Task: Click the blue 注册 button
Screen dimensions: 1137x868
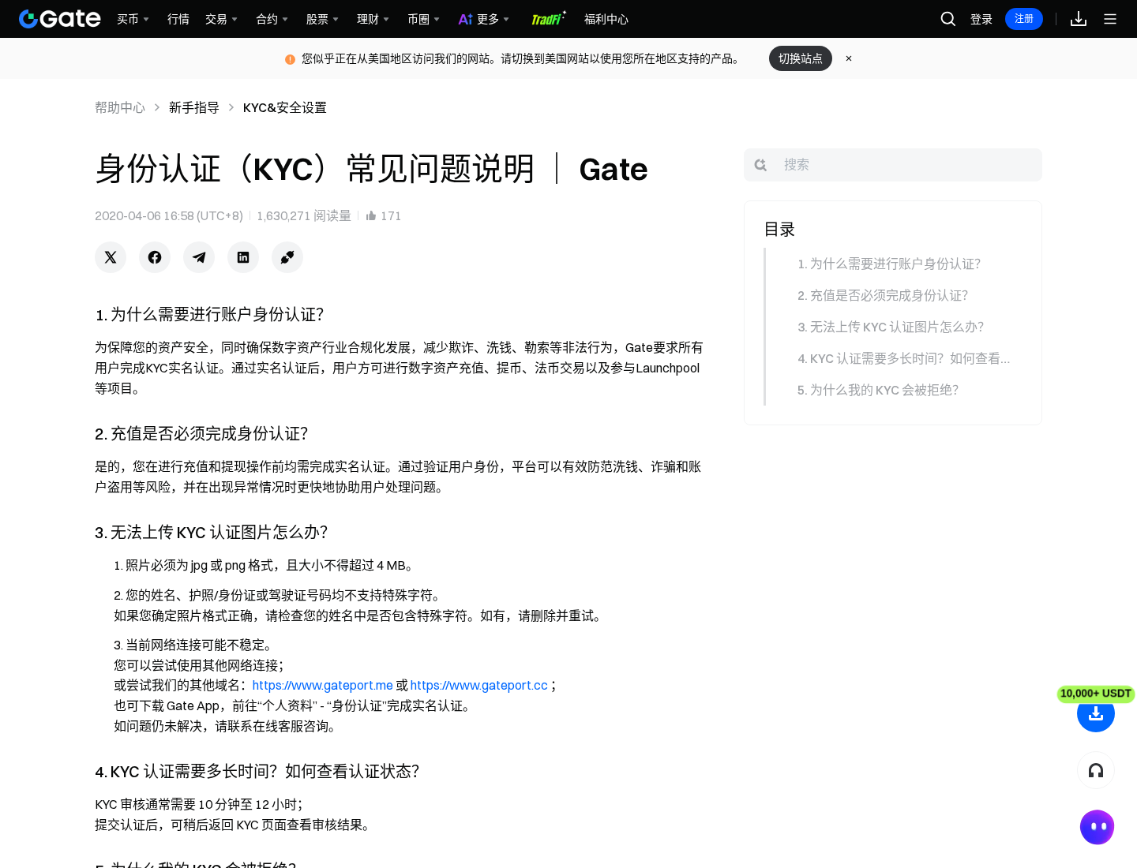Action: coord(1024,19)
